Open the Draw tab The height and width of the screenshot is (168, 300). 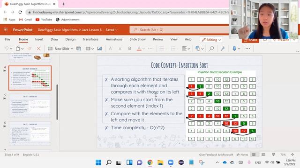54,39
